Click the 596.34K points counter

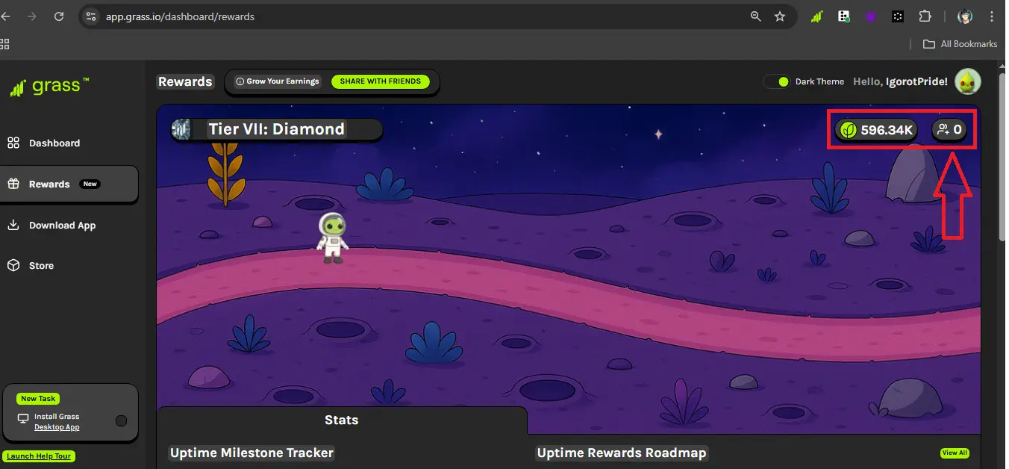[x=878, y=130]
